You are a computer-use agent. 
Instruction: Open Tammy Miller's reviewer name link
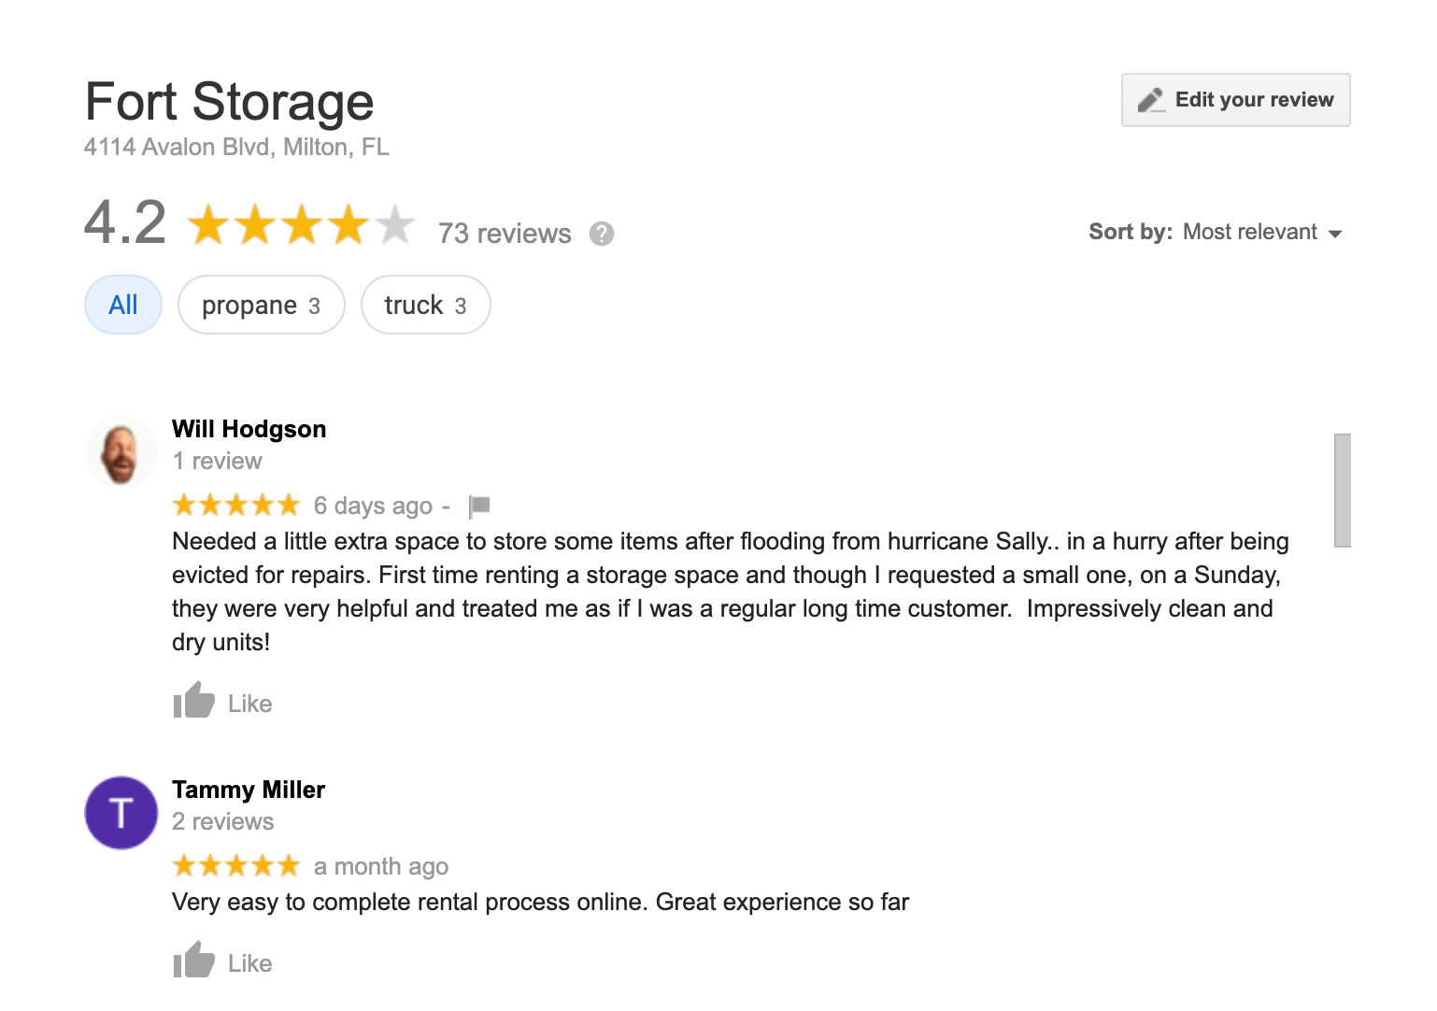tap(249, 790)
